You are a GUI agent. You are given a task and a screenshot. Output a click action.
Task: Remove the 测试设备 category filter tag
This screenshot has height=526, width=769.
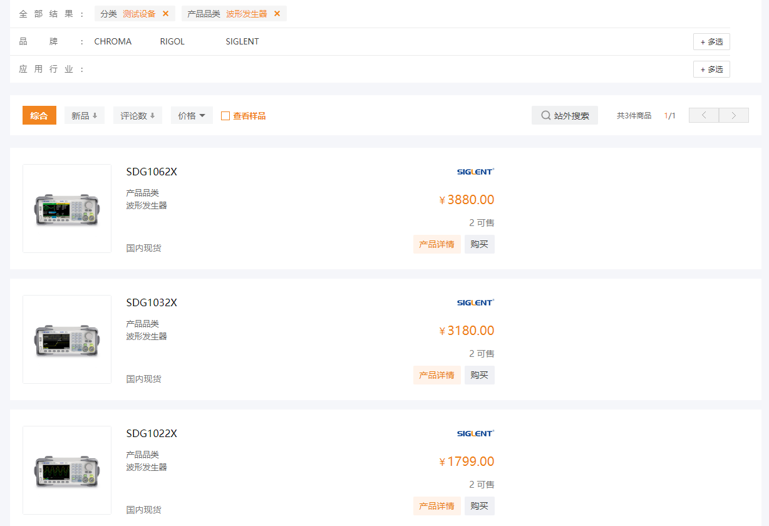coord(165,14)
